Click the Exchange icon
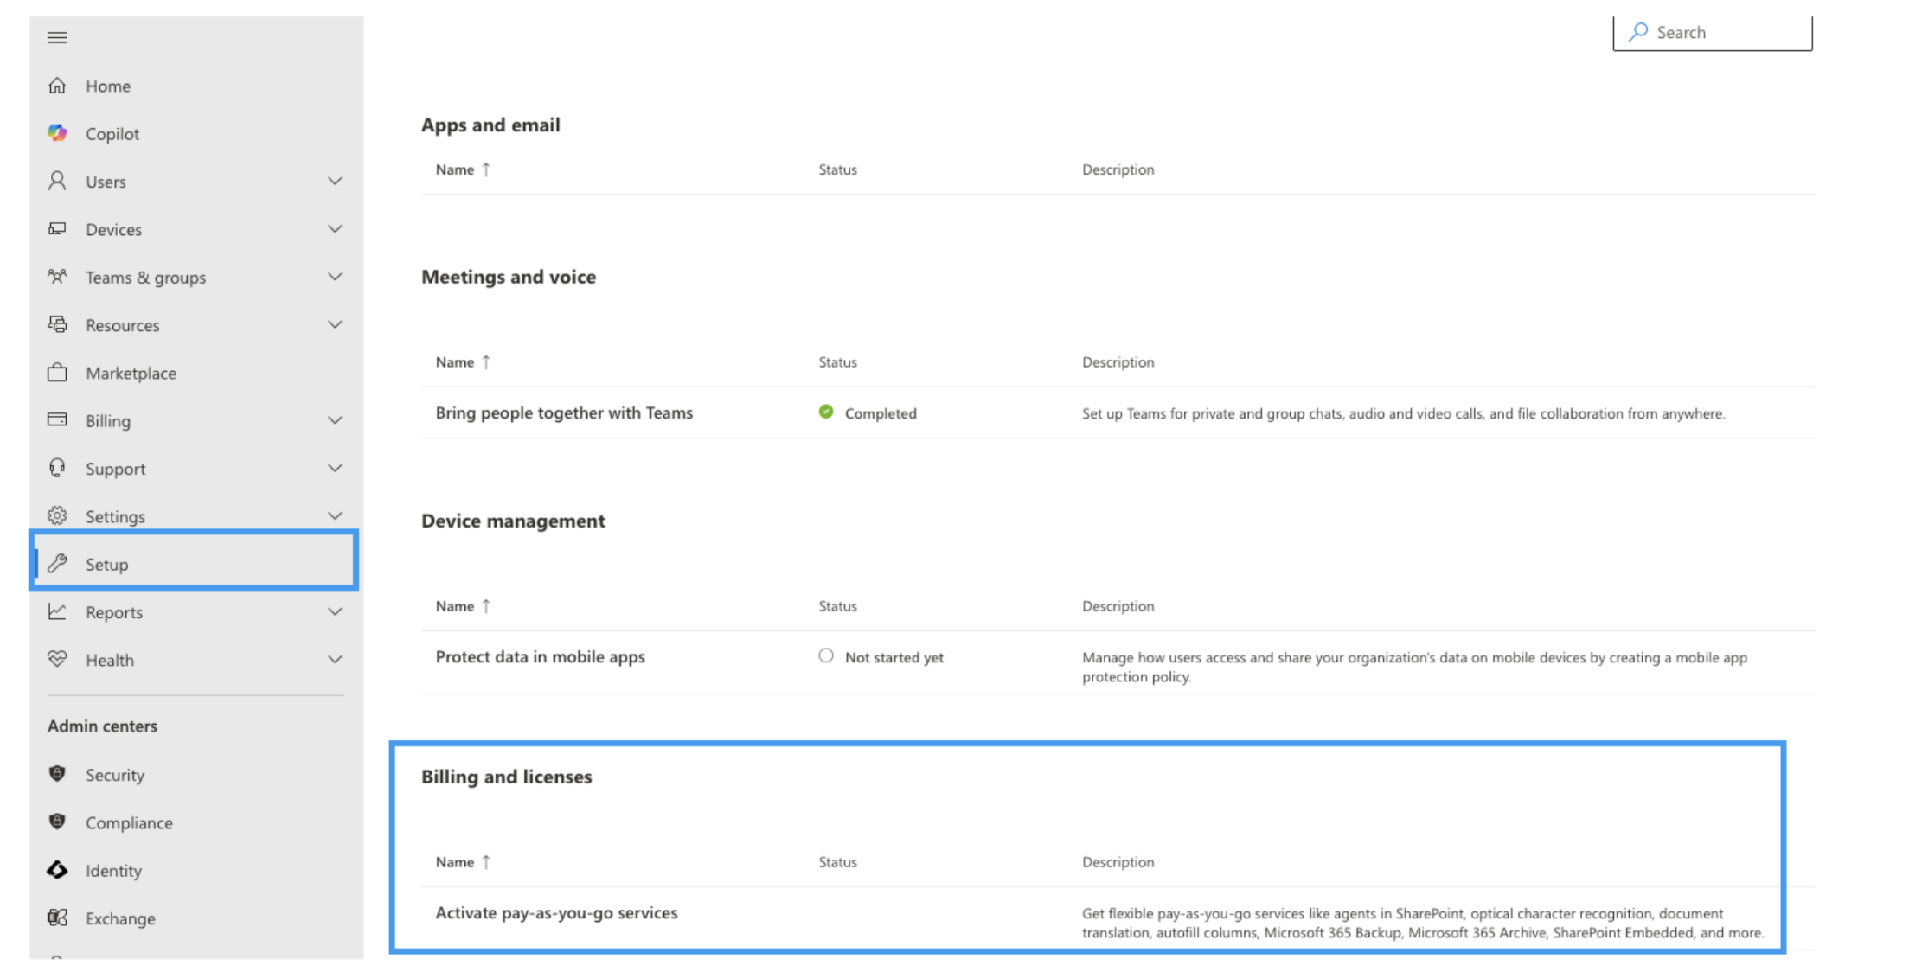Viewport: 1922px width, 972px height. click(x=57, y=918)
